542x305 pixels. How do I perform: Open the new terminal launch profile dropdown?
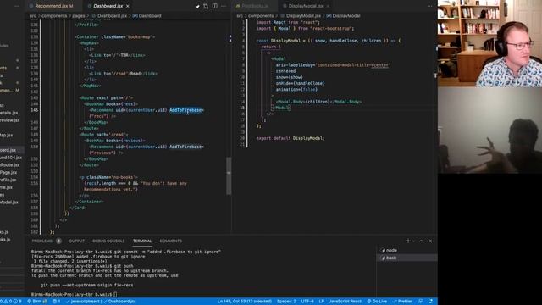click(x=413, y=241)
